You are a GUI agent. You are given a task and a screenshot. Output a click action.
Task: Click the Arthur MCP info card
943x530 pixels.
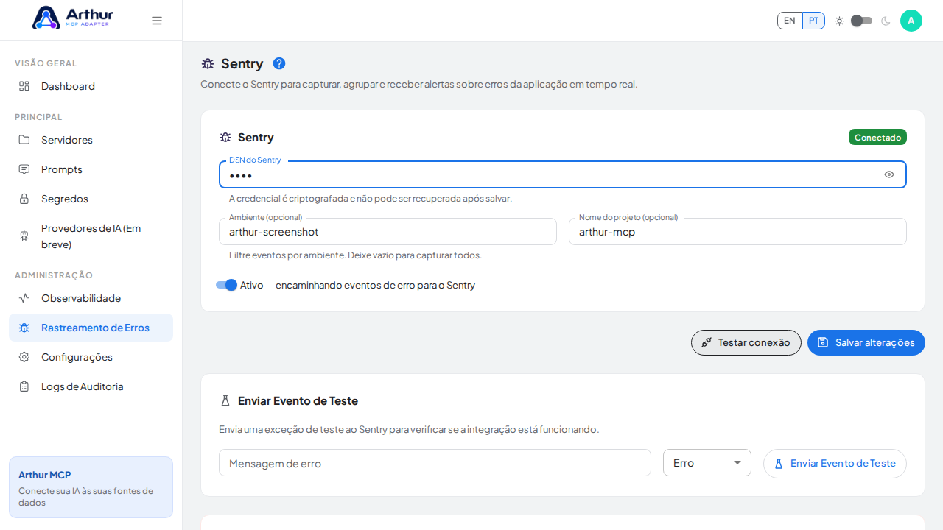click(x=91, y=487)
